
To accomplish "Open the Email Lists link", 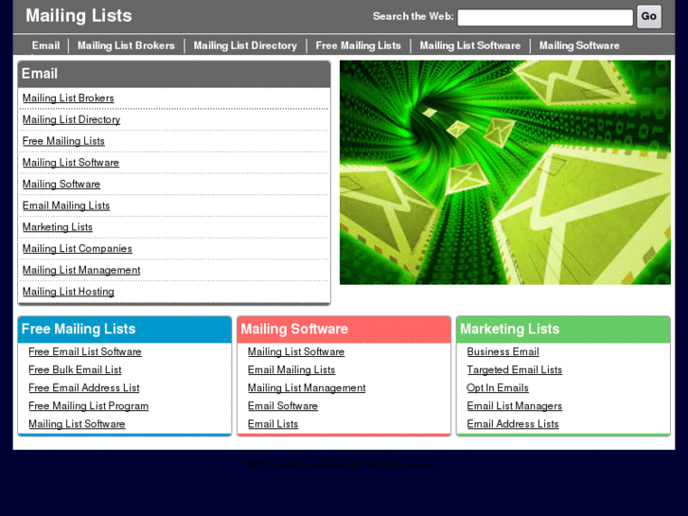I will pyautogui.click(x=273, y=424).
